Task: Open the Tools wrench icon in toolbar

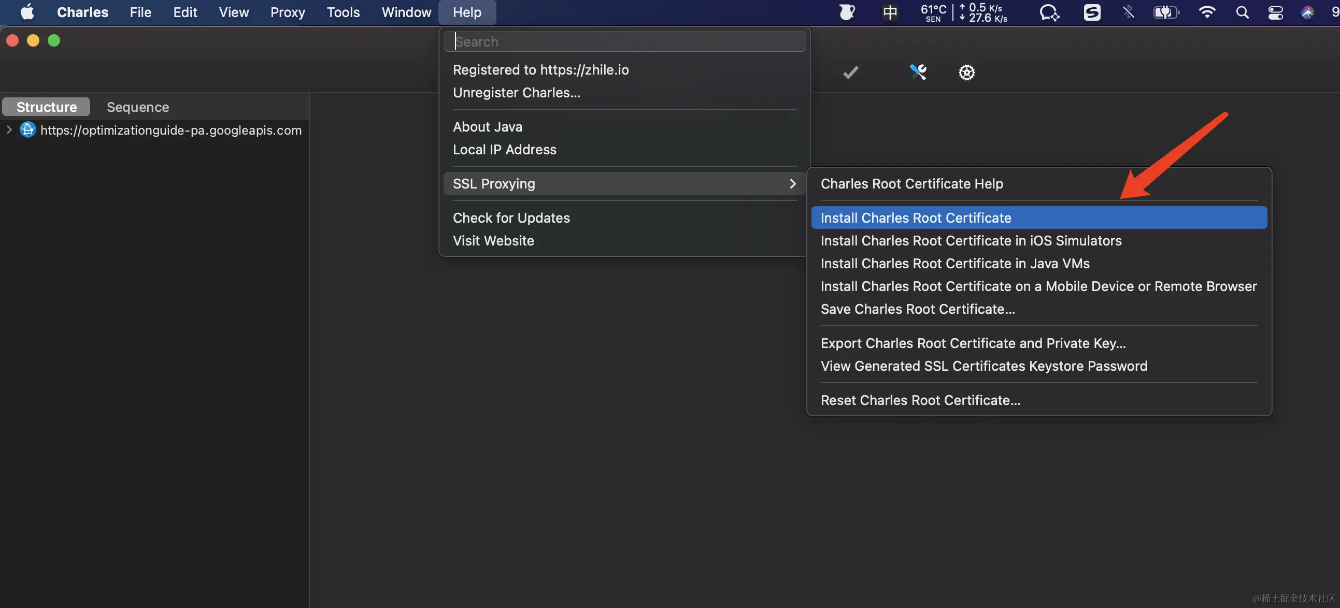Action: coord(918,73)
